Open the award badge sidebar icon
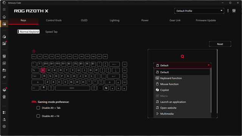 click(x=4, y=97)
